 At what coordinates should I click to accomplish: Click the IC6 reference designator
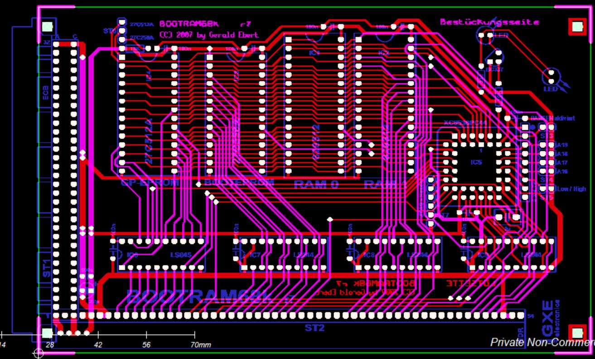pyautogui.click(x=133, y=255)
